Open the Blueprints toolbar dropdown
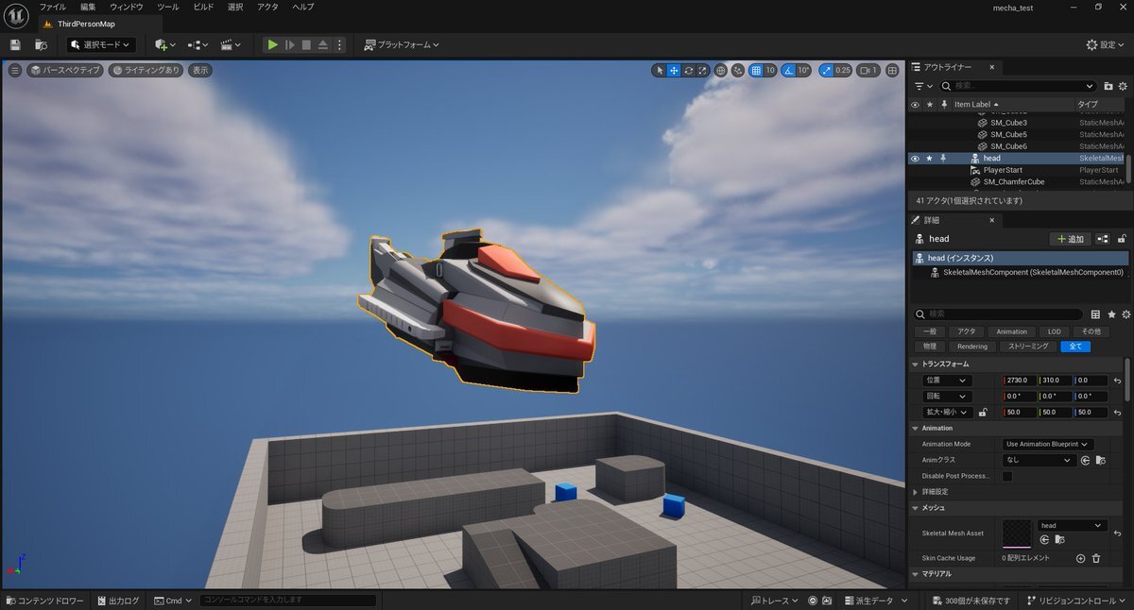This screenshot has width=1134, height=610. point(198,44)
